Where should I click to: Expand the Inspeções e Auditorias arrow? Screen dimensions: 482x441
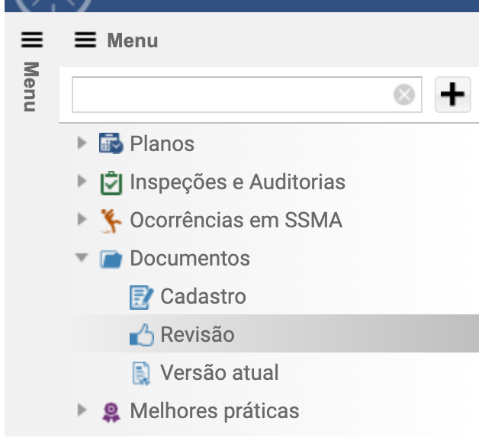[x=82, y=181]
